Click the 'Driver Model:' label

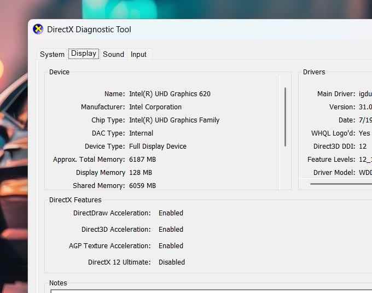click(334, 173)
